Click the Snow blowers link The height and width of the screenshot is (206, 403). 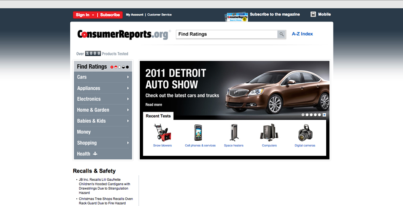[162, 145]
